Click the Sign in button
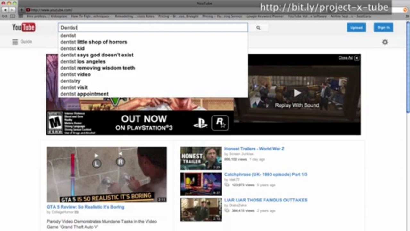 [x=383, y=28]
